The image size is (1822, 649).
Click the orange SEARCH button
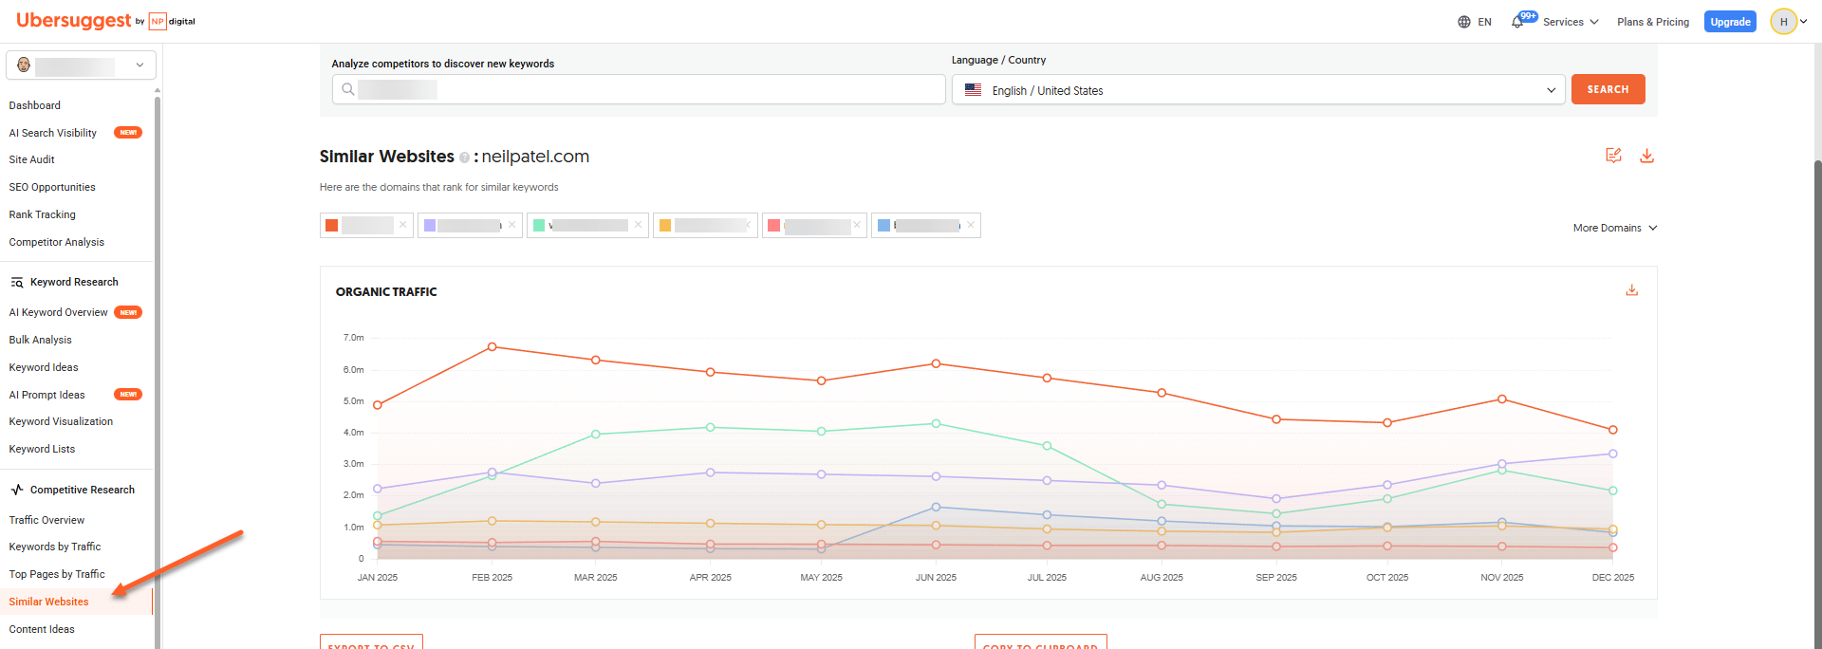pos(1608,89)
